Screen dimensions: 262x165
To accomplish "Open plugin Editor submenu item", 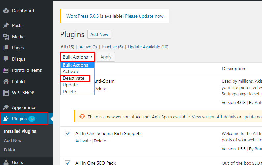I will point(10,150).
